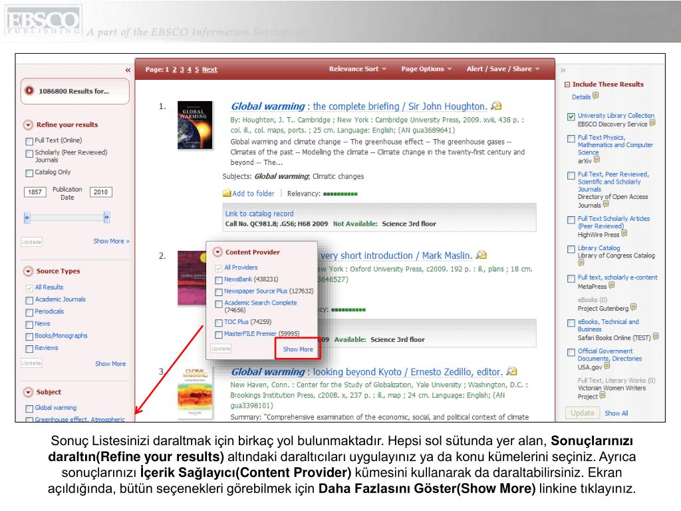
Task: Check Newspaper Source Plus provider box
Action: (219, 292)
